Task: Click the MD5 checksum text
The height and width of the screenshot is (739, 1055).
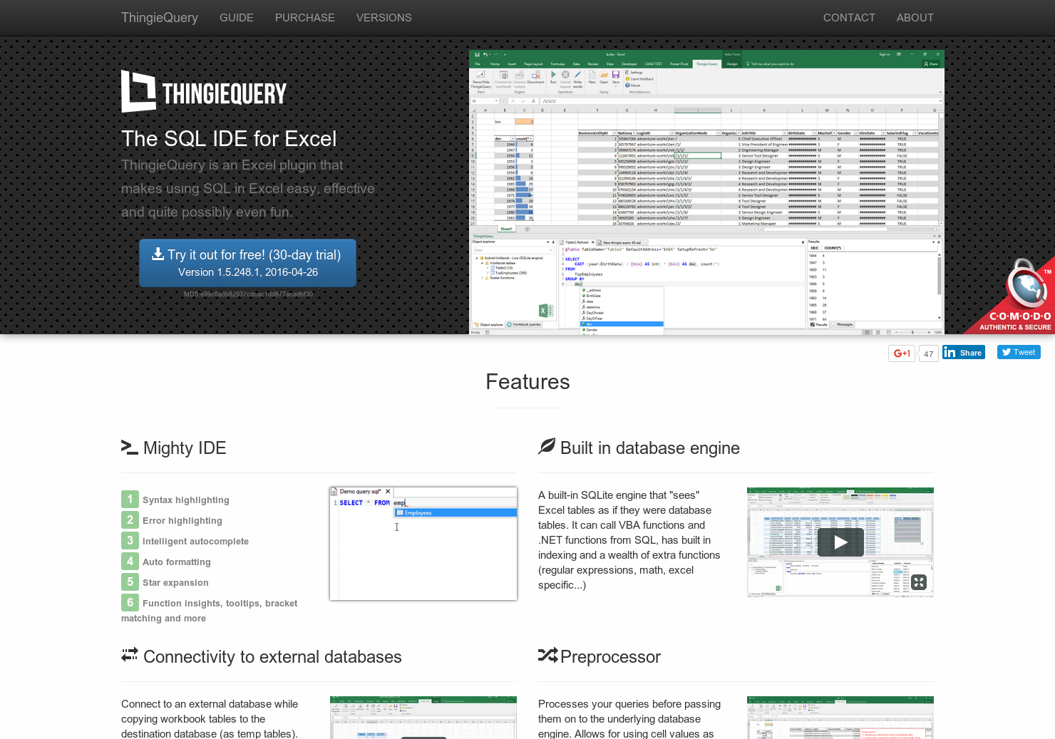Action: coord(248,294)
